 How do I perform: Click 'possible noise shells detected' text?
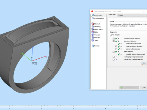click(x=136, y=54)
